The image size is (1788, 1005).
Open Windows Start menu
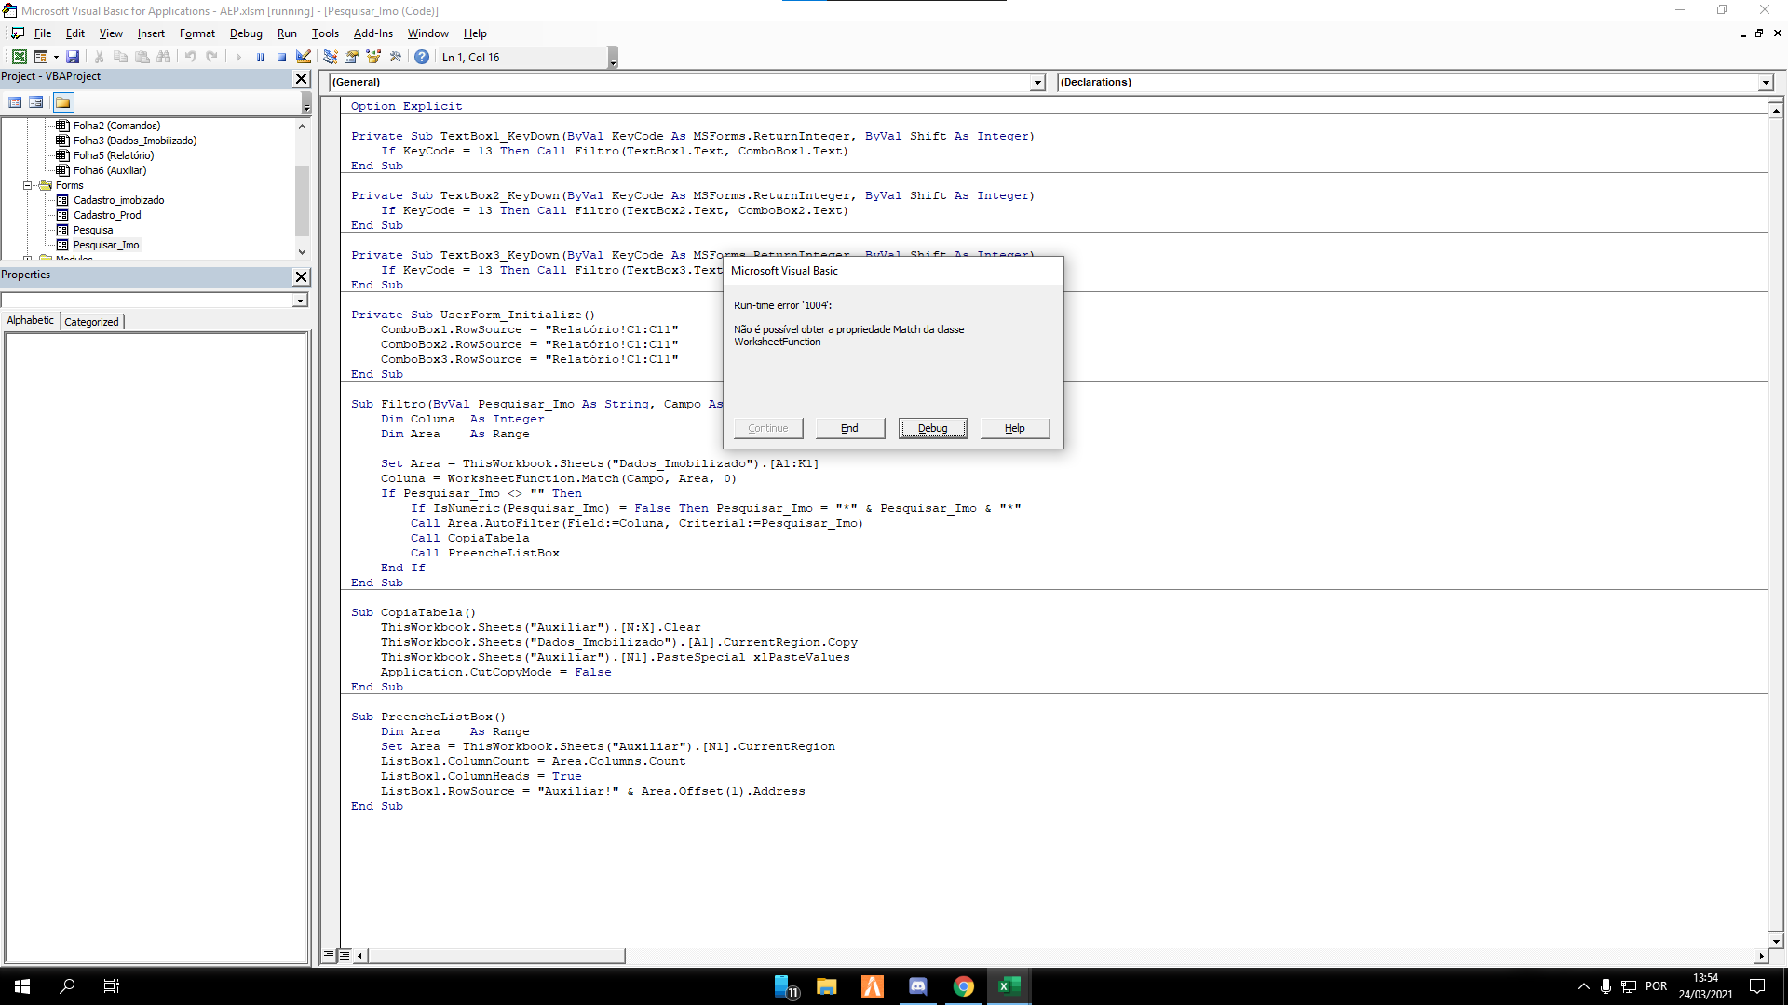[x=22, y=986]
